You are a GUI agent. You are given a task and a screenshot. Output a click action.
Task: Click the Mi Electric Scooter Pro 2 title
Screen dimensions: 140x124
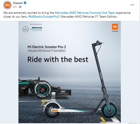47,47
